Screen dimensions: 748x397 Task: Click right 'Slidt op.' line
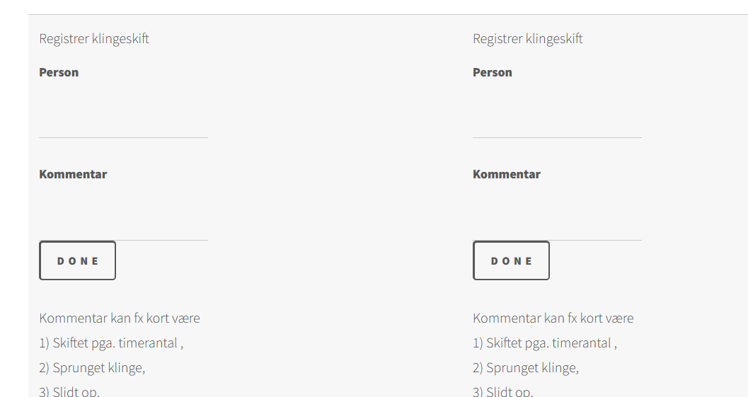coord(503,391)
